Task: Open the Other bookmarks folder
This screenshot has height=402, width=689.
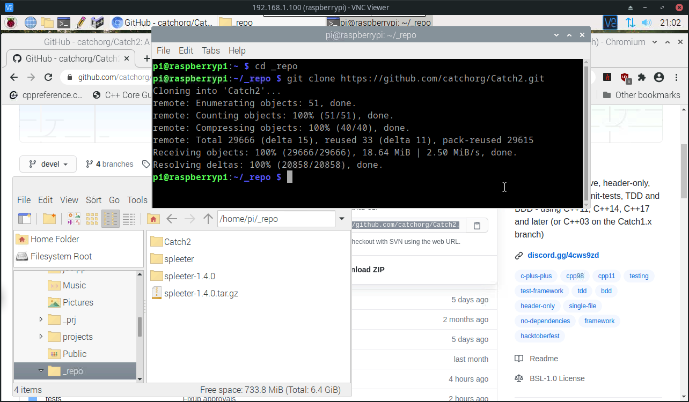Action: [x=641, y=95]
